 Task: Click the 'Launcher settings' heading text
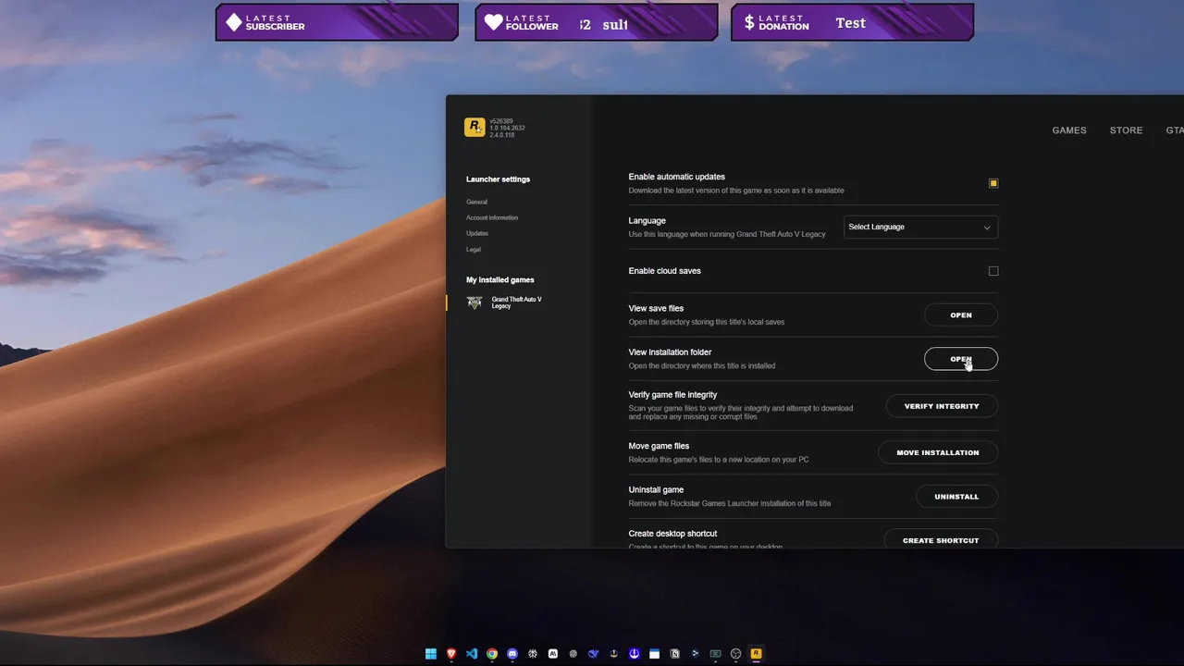(x=499, y=179)
